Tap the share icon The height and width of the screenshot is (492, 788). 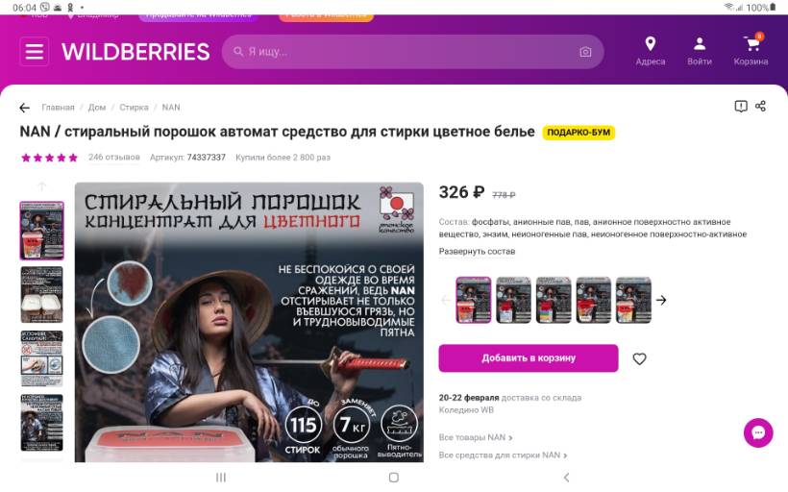760,106
